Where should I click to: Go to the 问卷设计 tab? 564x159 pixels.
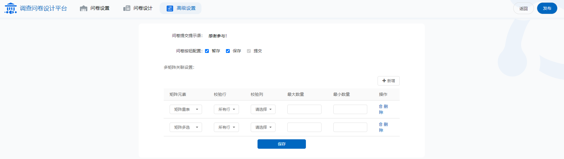[x=143, y=8]
